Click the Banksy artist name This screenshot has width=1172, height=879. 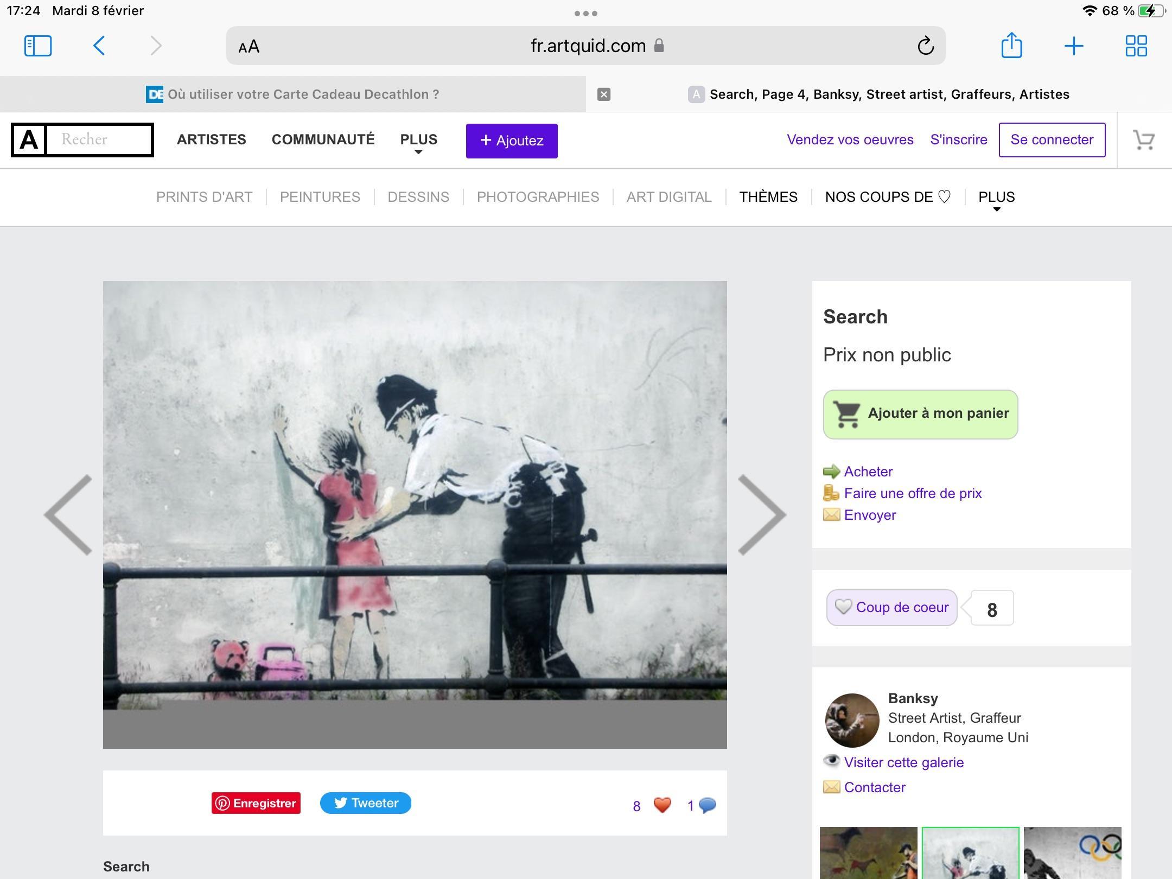coord(913,698)
